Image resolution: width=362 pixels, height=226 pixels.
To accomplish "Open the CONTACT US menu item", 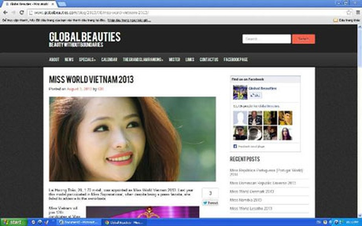I will (x=209, y=59).
